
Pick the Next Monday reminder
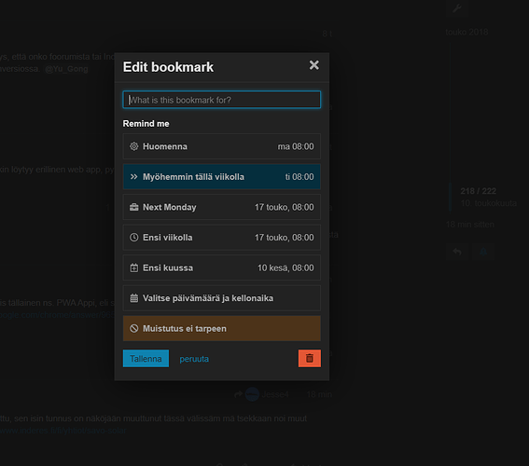222,207
